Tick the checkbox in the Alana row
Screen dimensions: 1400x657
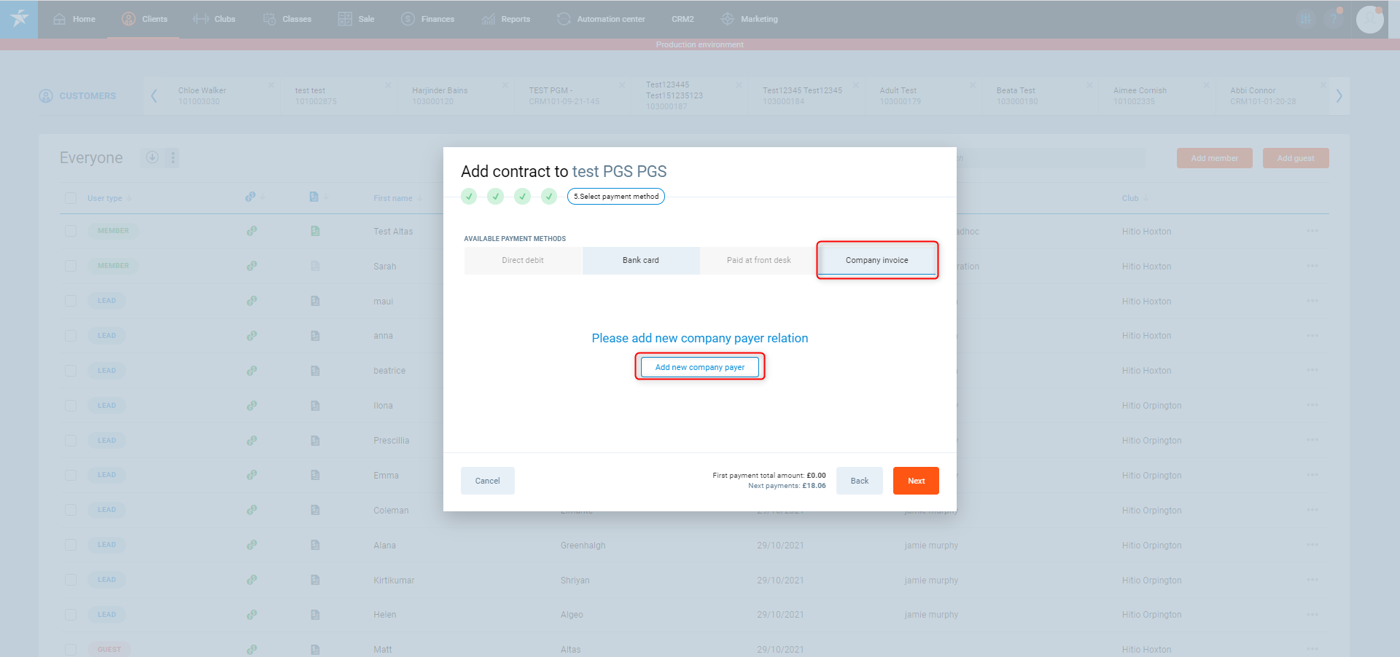click(71, 545)
